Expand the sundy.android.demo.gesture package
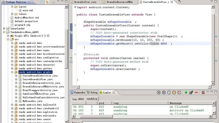 (x=12, y=68)
